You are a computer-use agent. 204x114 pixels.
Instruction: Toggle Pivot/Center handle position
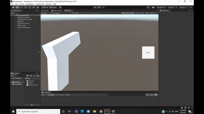click(45, 7)
